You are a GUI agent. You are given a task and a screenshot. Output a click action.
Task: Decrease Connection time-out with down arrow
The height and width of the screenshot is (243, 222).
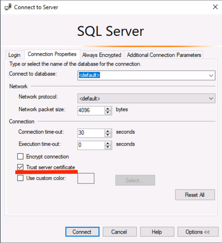click(x=108, y=135)
